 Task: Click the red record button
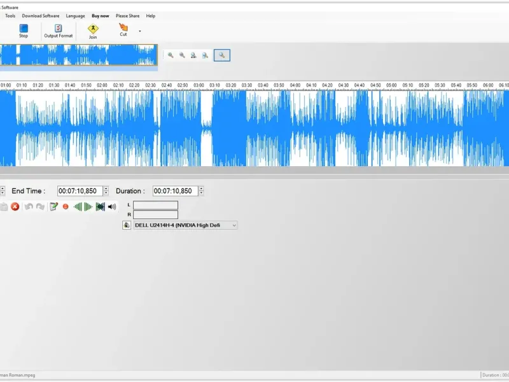pos(66,207)
